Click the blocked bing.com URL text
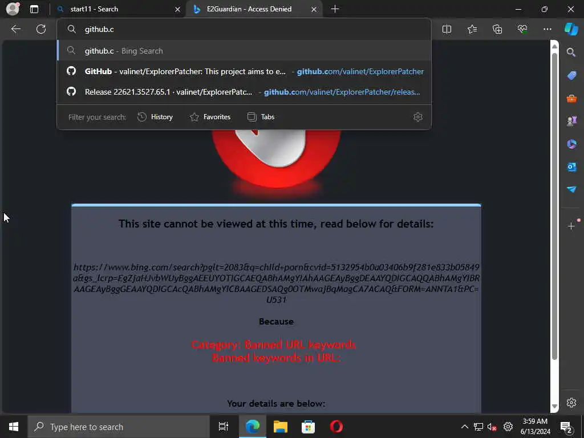Screen dimensions: 584x438 pyautogui.click(x=277, y=283)
